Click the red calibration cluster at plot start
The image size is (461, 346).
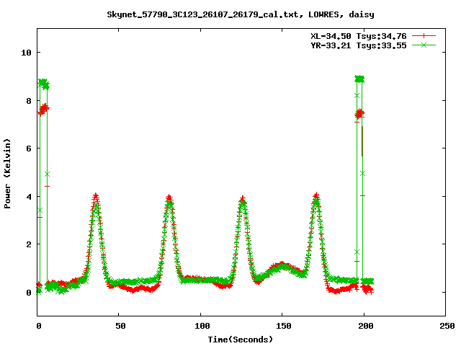coord(43,109)
